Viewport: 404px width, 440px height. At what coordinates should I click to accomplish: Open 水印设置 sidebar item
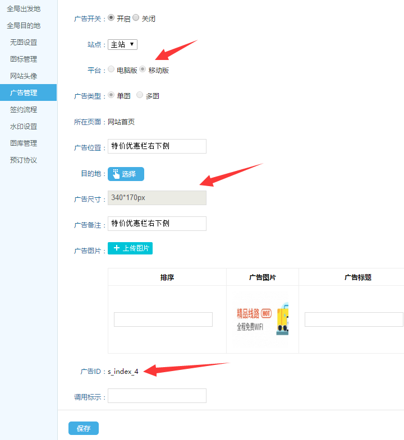[24, 127]
